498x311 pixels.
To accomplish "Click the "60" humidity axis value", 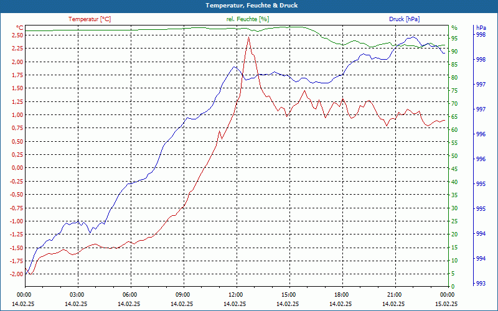I will (454, 130).
